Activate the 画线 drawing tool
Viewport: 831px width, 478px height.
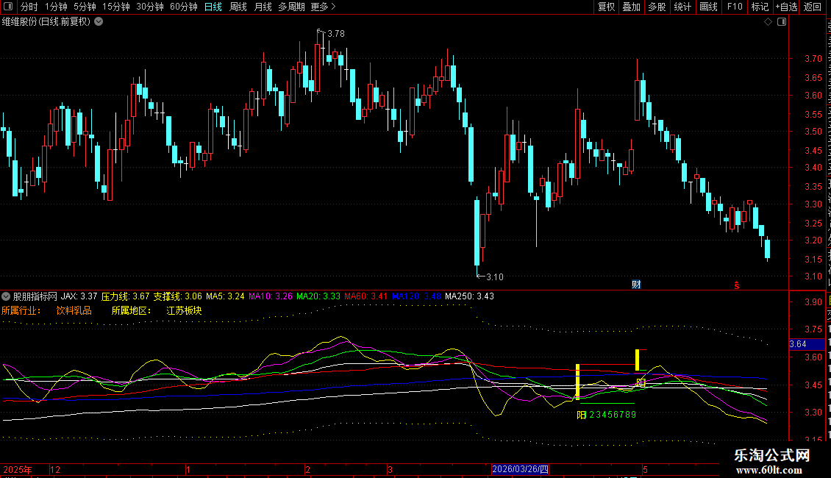[x=709, y=7]
